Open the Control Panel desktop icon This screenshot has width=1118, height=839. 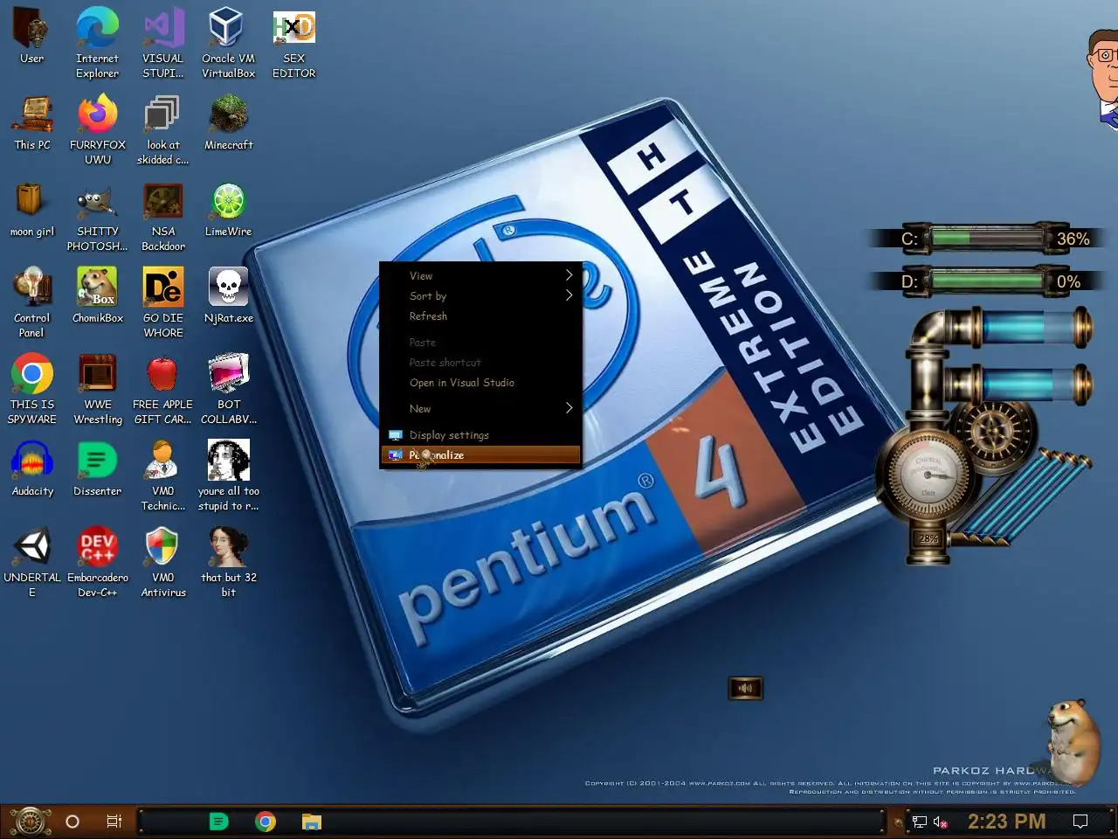pos(32,302)
